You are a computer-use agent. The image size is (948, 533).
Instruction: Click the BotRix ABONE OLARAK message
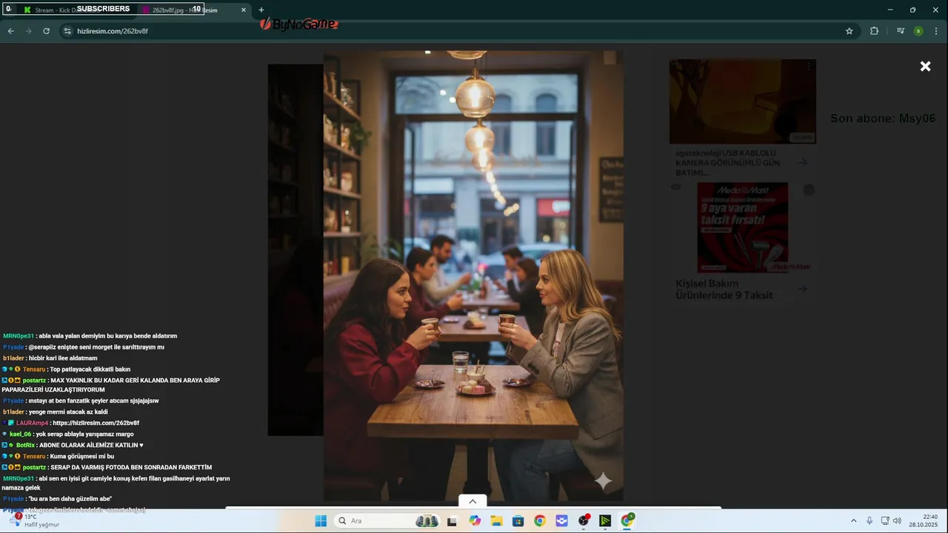tap(73, 445)
